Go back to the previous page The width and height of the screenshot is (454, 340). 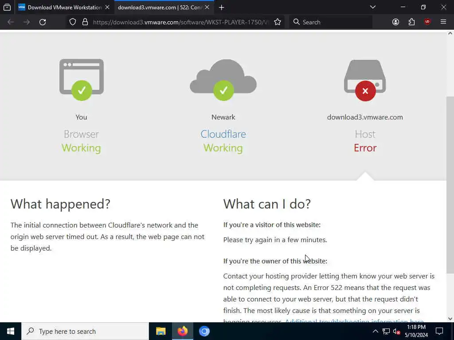11,22
